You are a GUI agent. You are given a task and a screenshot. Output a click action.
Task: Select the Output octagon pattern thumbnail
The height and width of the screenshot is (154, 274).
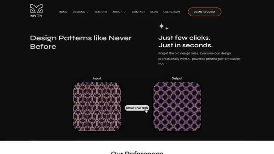pyautogui.click(x=177, y=106)
